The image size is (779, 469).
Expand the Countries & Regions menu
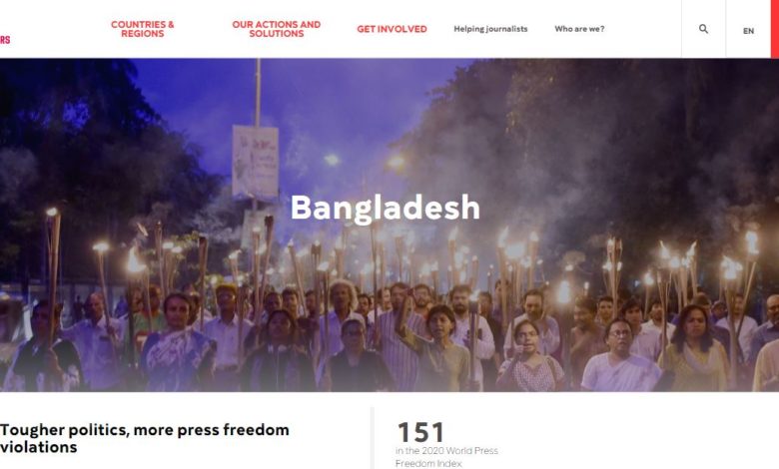coord(142,29)
